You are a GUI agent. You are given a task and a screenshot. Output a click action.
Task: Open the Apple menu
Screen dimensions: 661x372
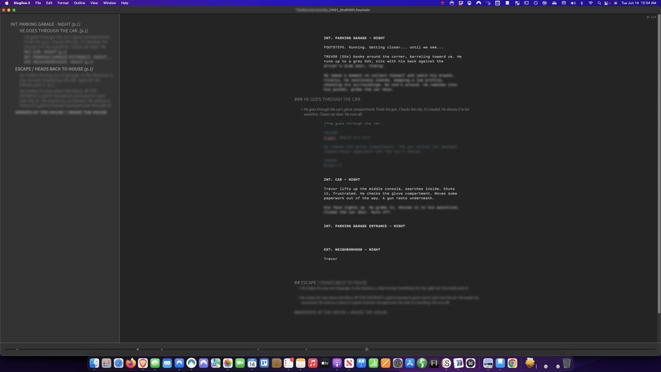[x=6, y=3]
